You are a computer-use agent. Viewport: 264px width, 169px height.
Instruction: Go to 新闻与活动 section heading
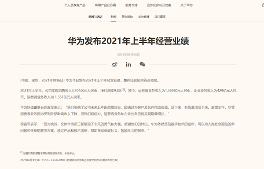coord(95,17)
